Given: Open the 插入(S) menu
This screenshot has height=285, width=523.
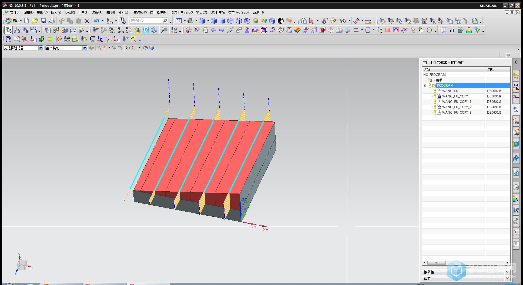Looking at the screenshot, I should pos(56,12).
